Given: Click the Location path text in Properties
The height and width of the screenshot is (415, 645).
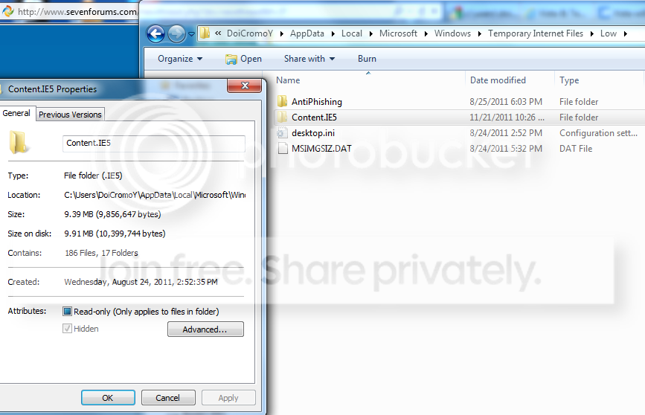Looking at the screenshot, I should (155, 195).
